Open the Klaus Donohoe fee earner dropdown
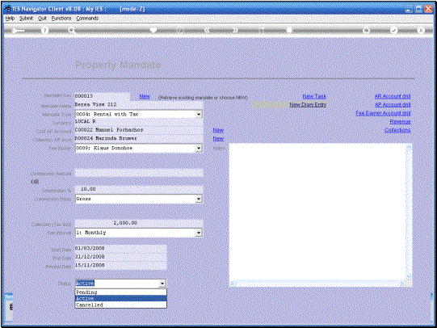This screenshot has height=328, width=437. (x=199, y=149)
